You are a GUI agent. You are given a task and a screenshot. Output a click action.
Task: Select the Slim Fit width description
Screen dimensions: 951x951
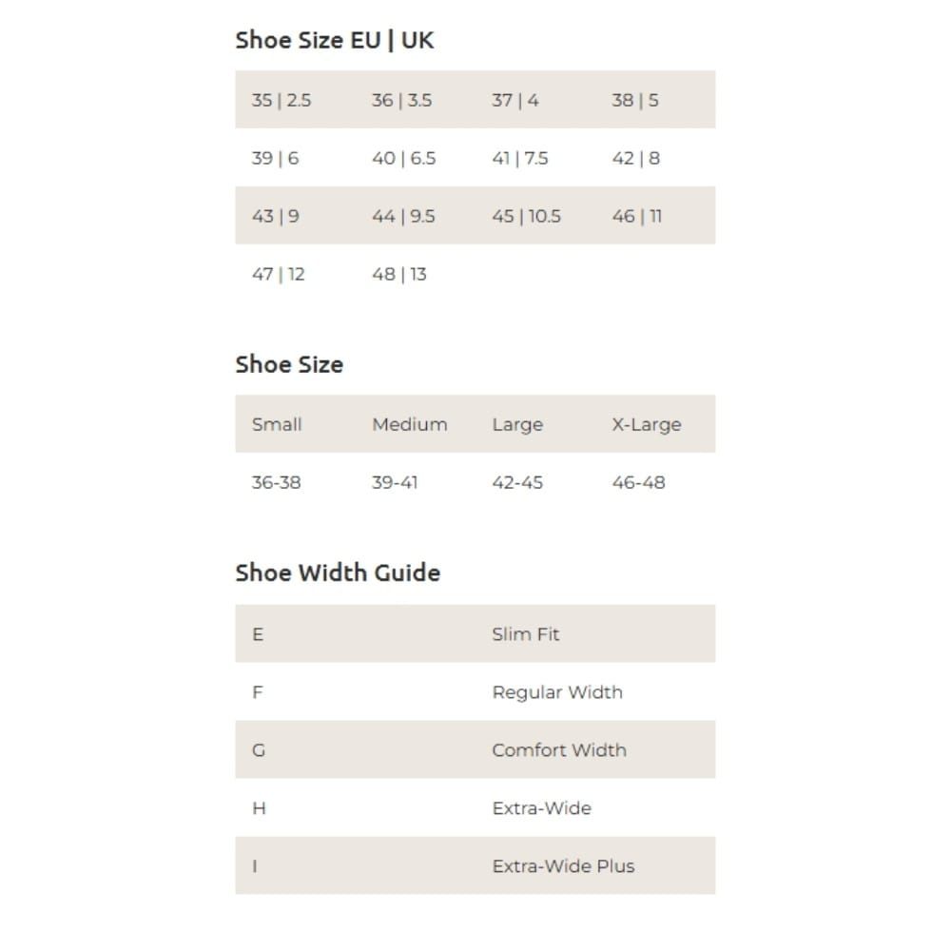526,634
